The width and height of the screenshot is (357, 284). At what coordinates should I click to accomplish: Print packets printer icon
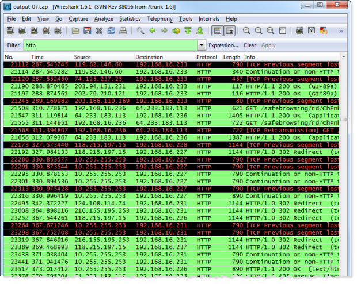coord(123,30)
